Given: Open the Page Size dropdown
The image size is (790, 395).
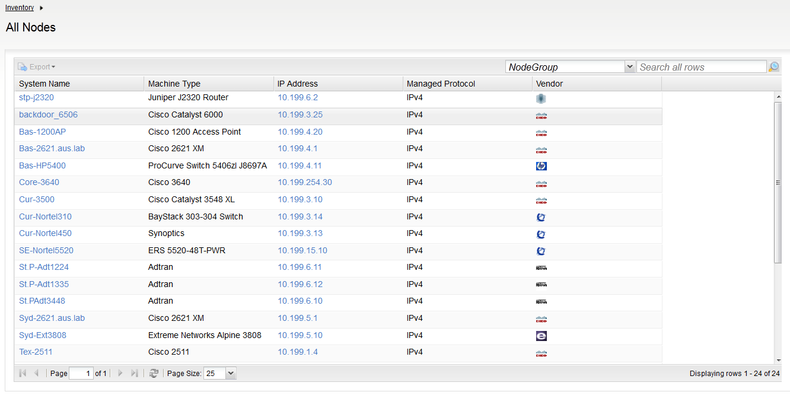Looking at the screenshot, I should point(231,373).
